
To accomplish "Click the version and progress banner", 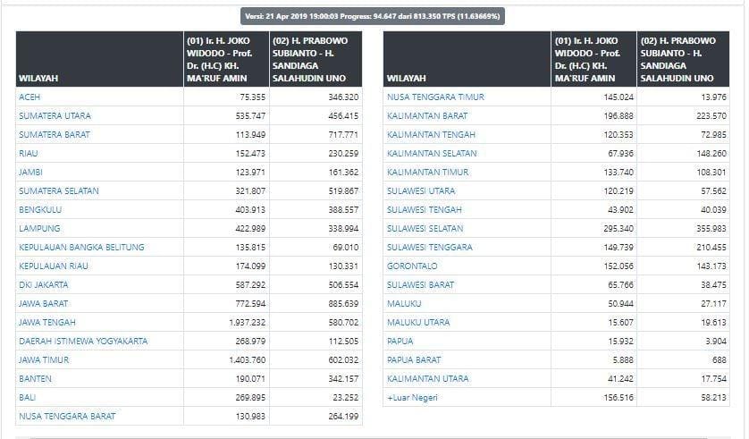I will point(373,16).
